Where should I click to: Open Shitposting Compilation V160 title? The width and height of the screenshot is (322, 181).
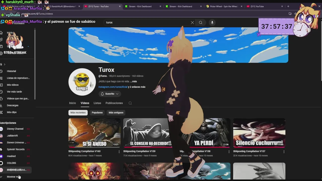pyautogui.click(x=84, y=151)
